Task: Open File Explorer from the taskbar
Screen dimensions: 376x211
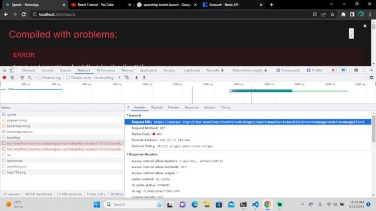Action: [x=207, y=205]
